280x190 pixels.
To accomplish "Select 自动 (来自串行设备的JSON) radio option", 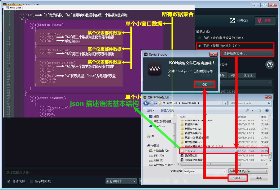I will (199, 38).
